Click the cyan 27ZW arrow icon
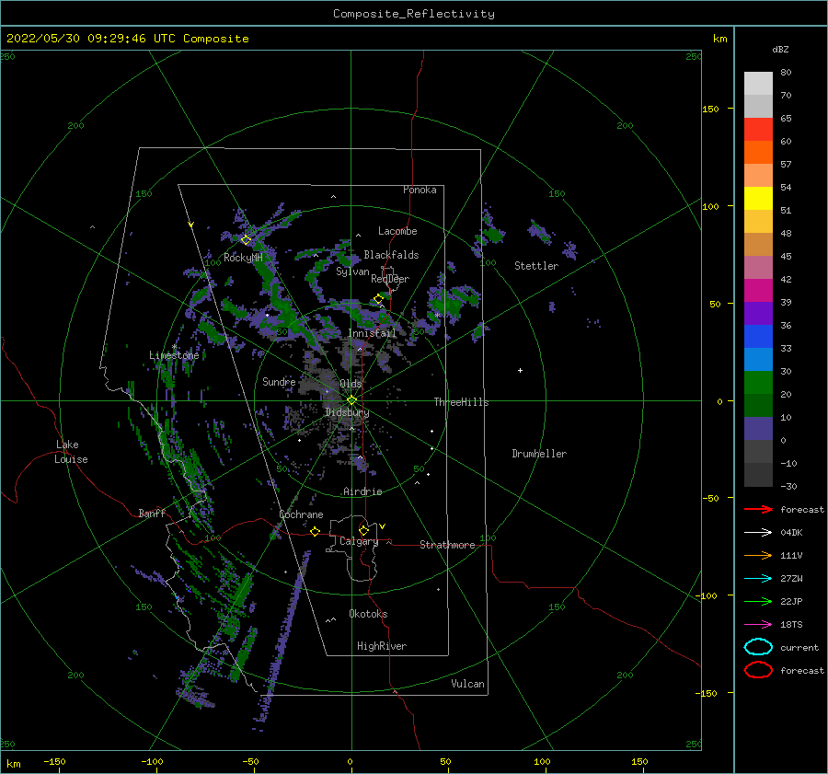Viewport: 828px width, 774px height. [758, 579]
